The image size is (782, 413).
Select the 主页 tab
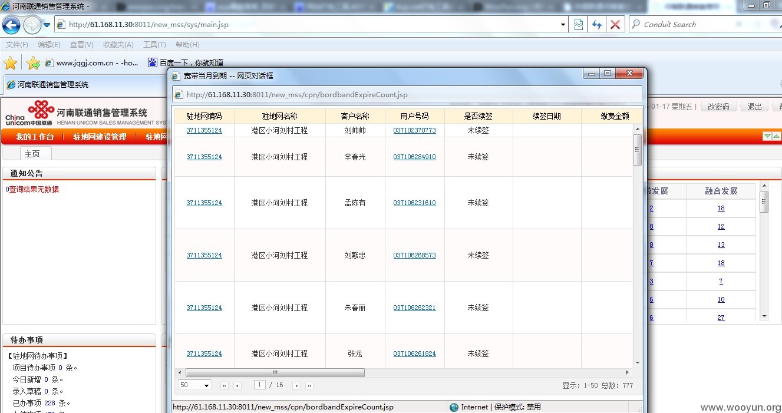tap(32, 154)
